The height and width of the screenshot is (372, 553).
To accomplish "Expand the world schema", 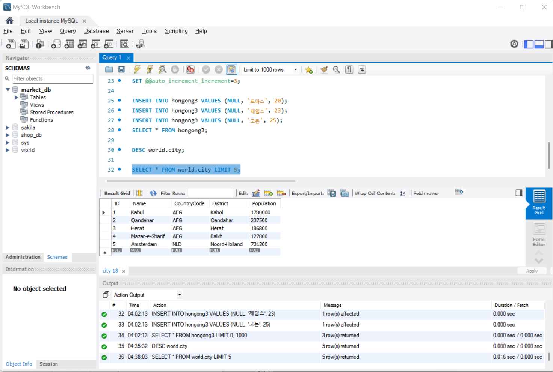I will point(7,150).
